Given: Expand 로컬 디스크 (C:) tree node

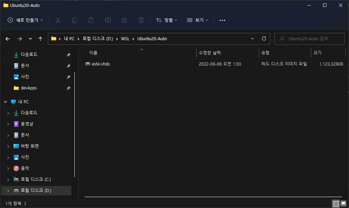Looking at the screenshot, I should pos(8,180).
